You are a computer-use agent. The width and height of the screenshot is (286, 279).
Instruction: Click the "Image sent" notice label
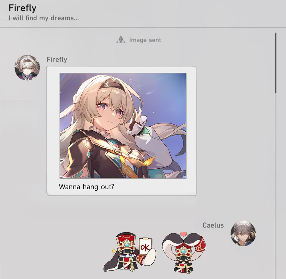click(145, 40)
